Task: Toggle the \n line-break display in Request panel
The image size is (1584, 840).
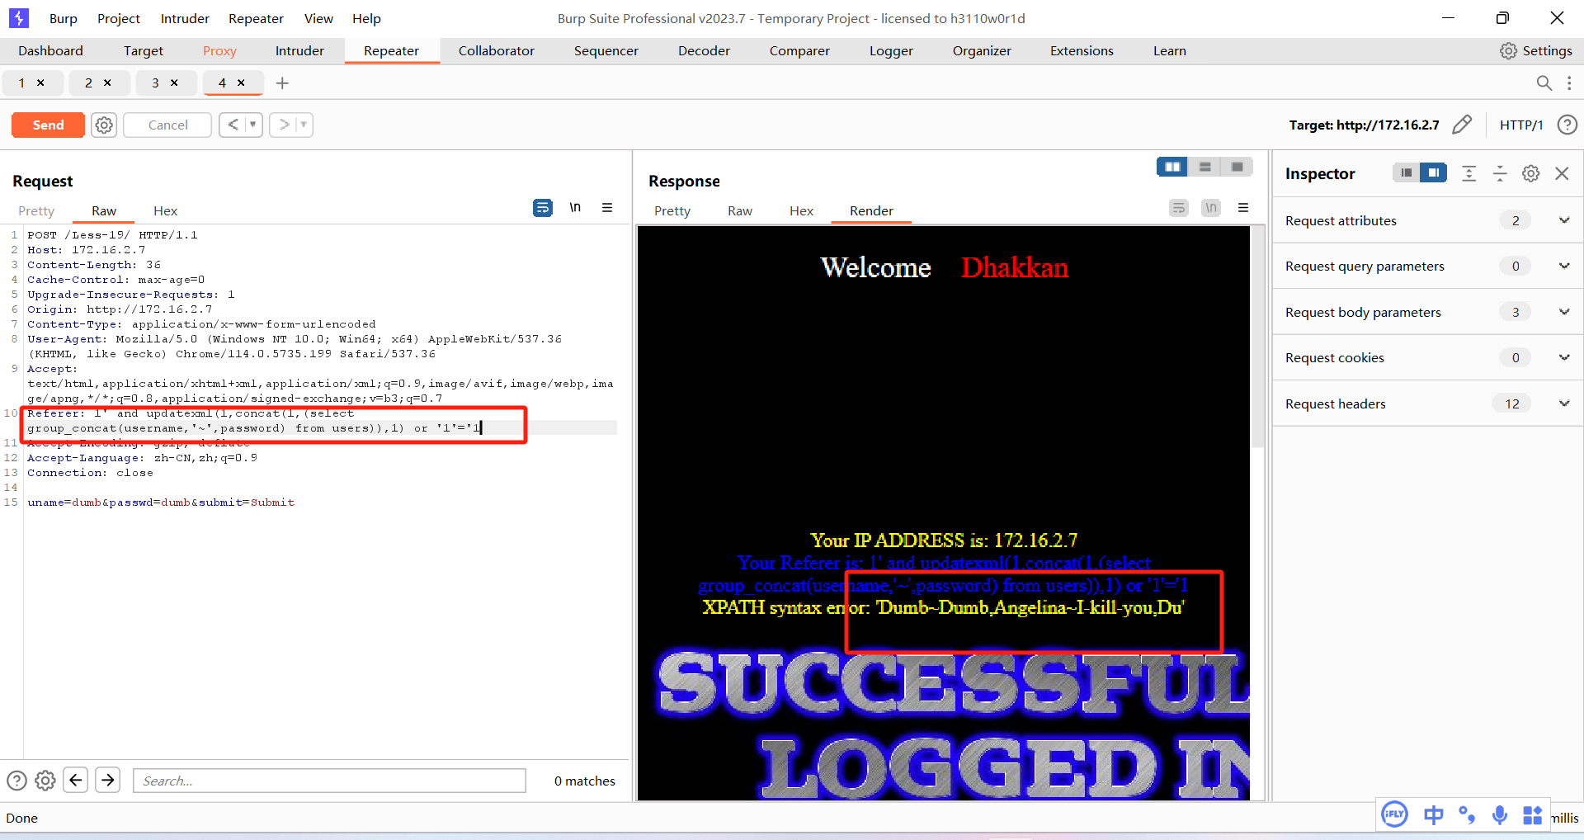Action: coord(575,208)
